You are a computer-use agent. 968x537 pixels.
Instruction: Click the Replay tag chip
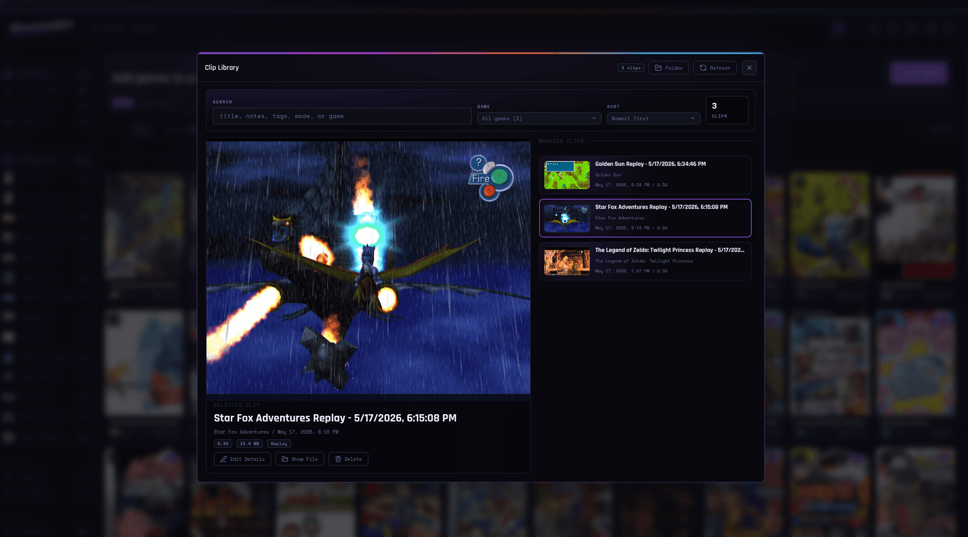pos(279,444)
